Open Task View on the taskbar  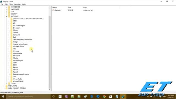(54, 97)
